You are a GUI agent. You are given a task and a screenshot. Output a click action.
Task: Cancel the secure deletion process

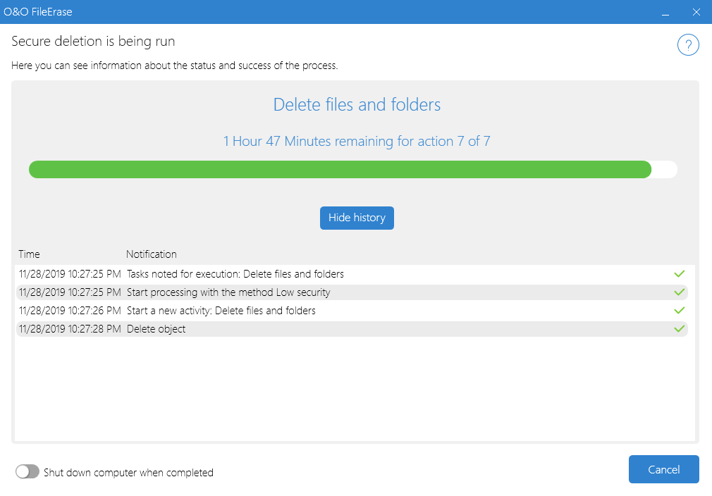663,469
